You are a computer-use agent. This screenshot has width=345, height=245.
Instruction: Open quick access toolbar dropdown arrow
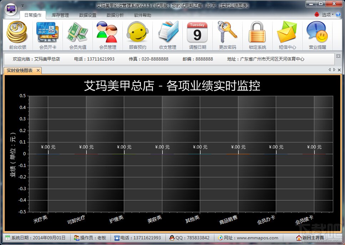(x=22, y=6)
